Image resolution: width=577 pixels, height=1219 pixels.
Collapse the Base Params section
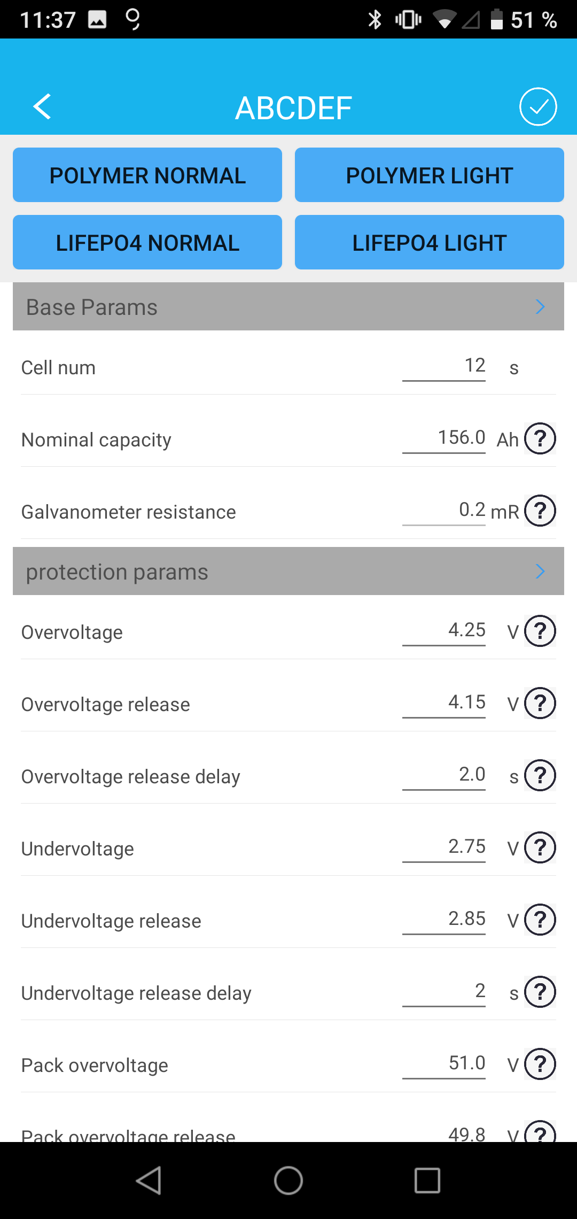tap(540, 307)
